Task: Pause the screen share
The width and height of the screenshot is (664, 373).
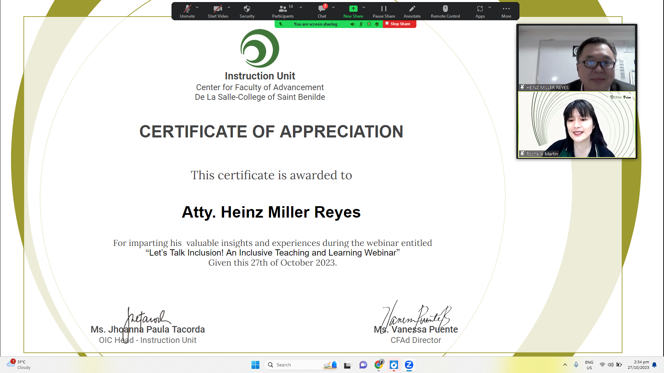Action: coord(384,11)
